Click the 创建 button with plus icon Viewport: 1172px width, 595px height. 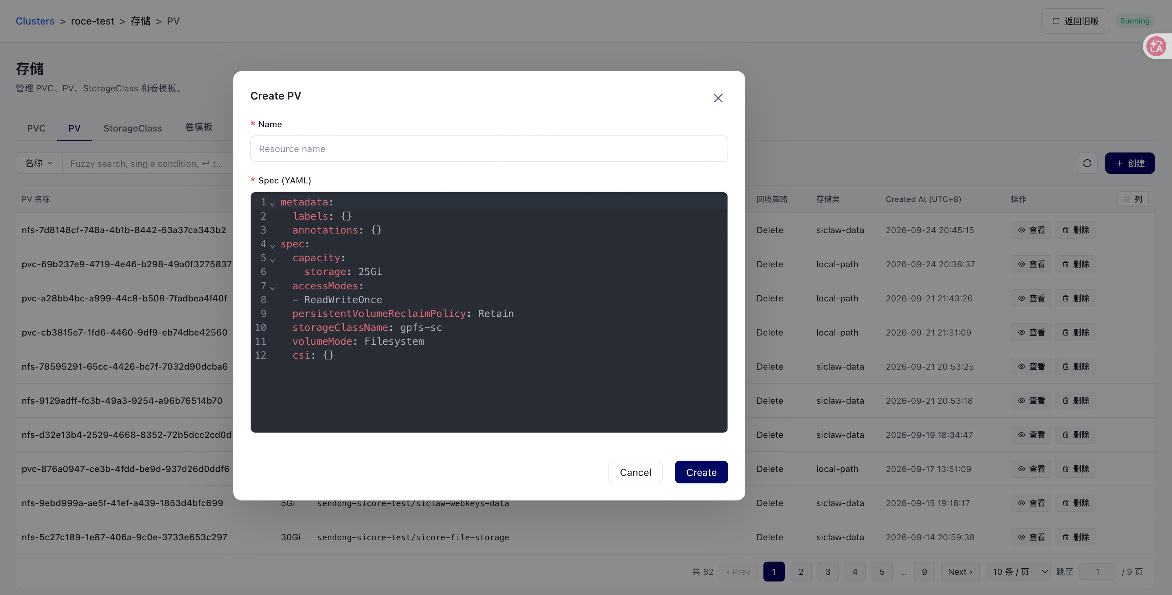[1129, 163]
